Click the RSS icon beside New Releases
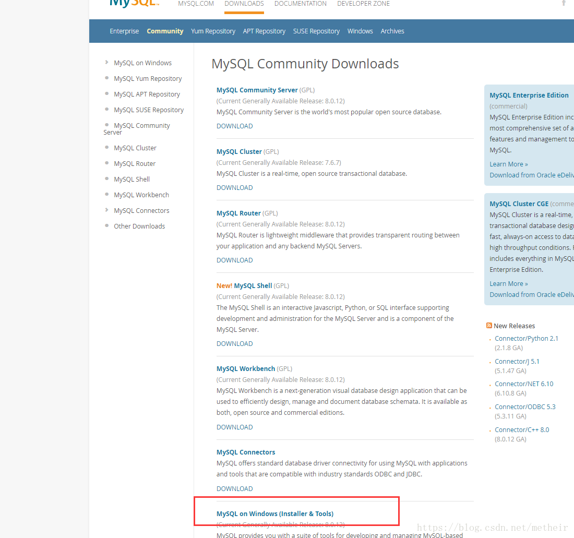The width and height of the screenshot is (574, 538). [489, 326]
